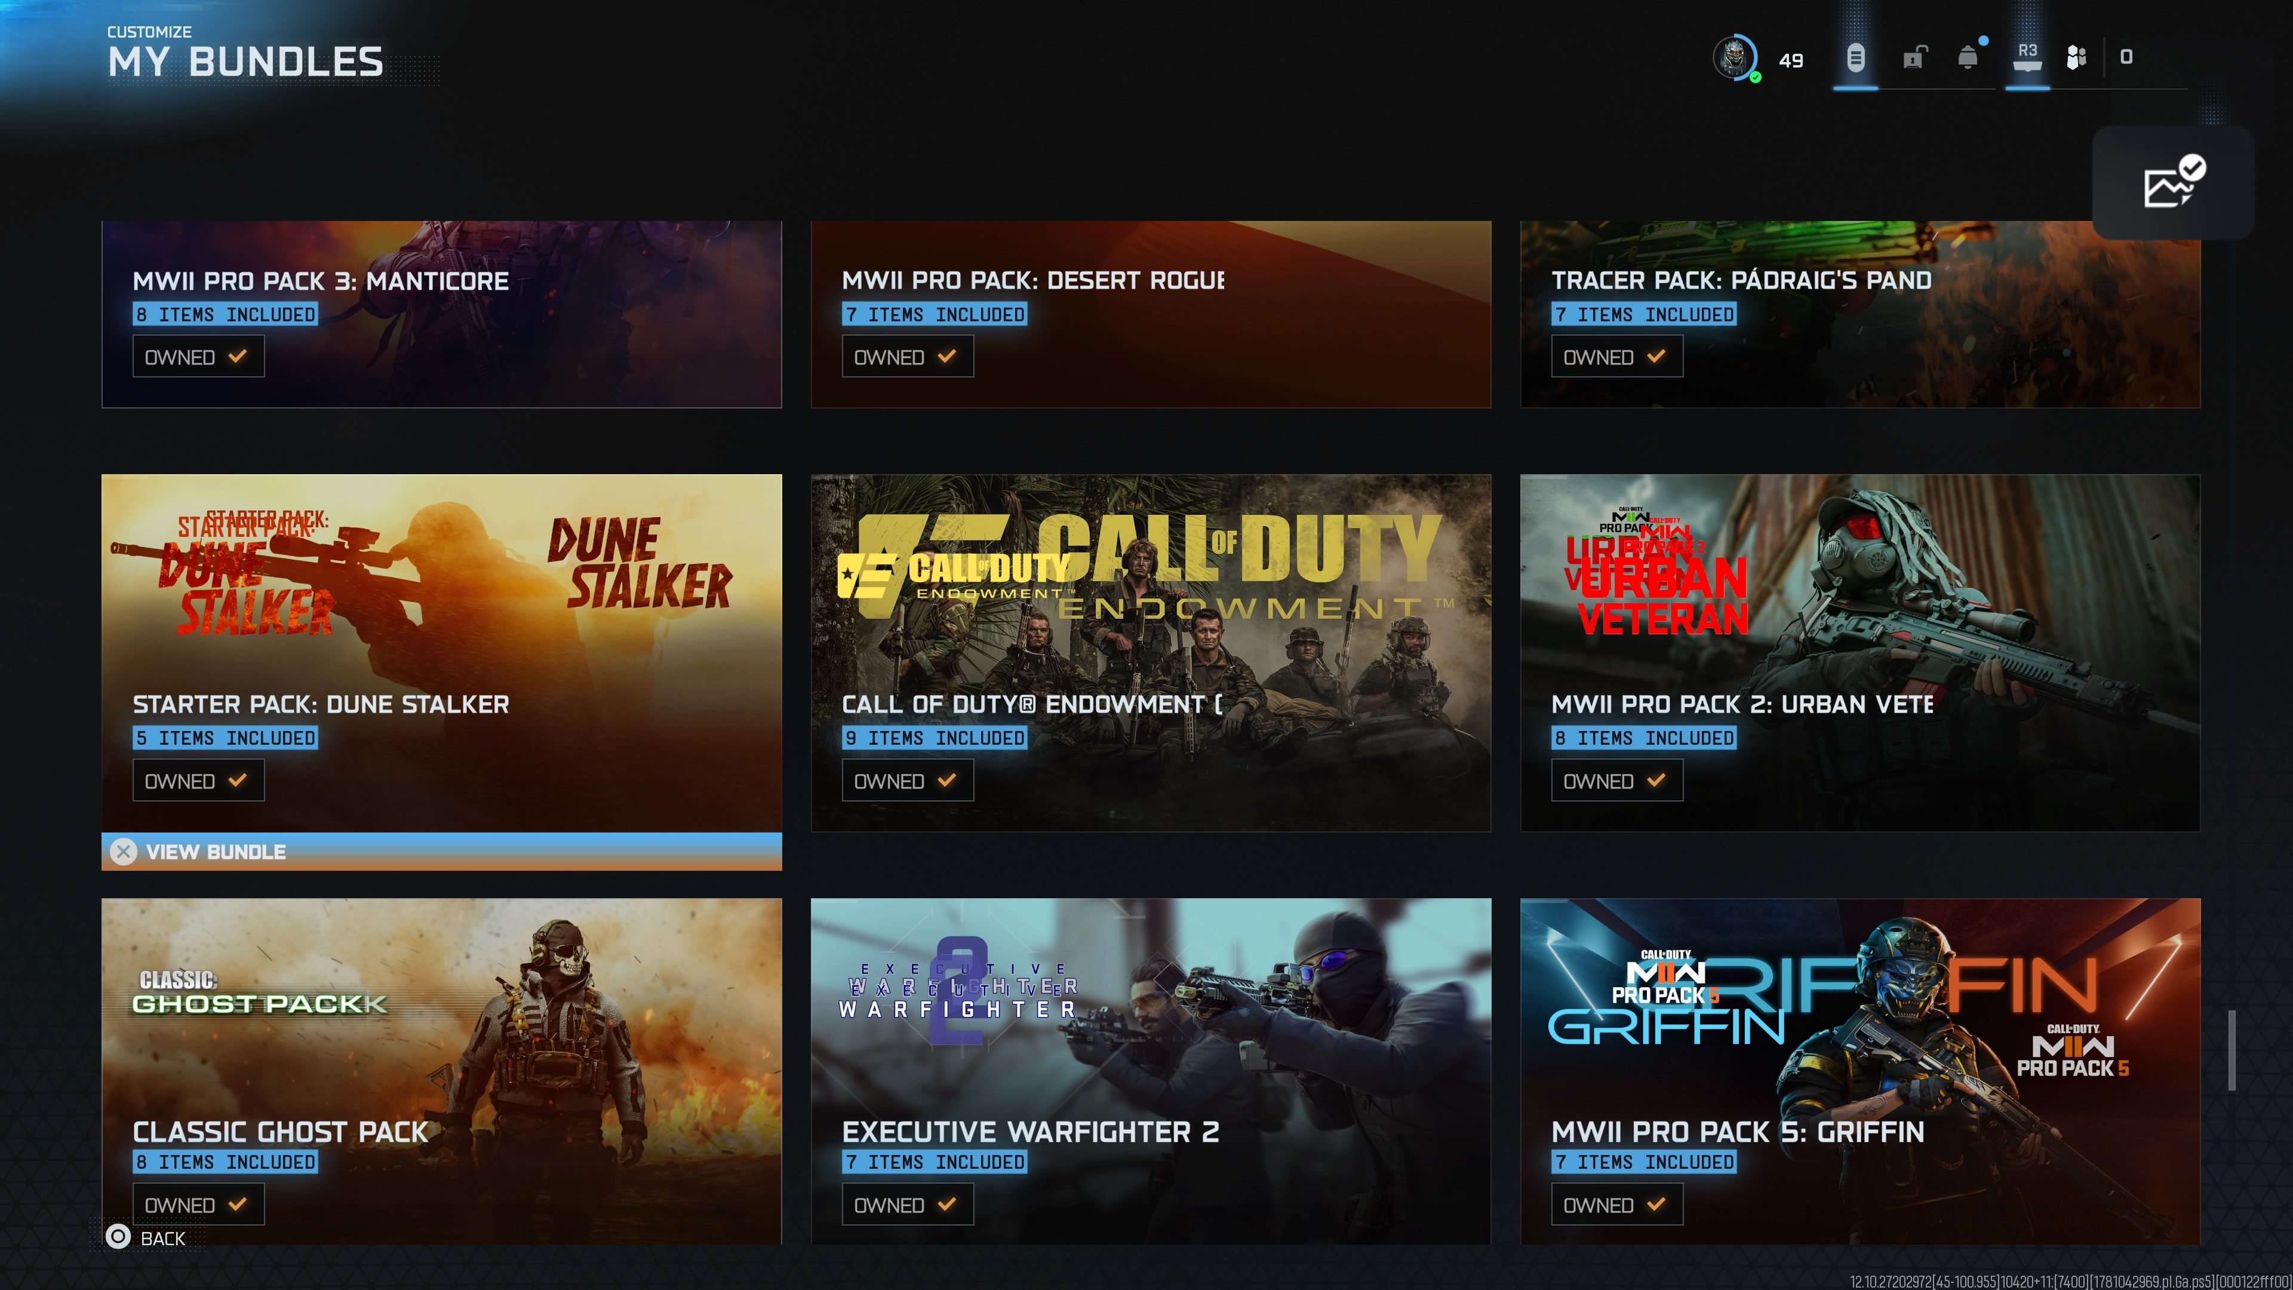Click the 'MY BUNDLES' page heading
The height and width of the screenshot is (1290, 2293).
(x=245, y=62)
